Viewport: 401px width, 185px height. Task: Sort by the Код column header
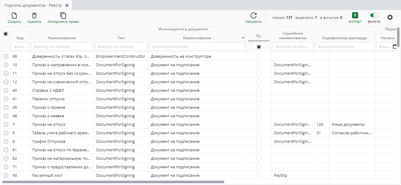(20, 38)
